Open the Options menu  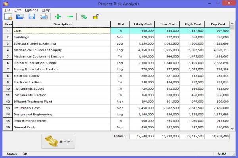32,10
